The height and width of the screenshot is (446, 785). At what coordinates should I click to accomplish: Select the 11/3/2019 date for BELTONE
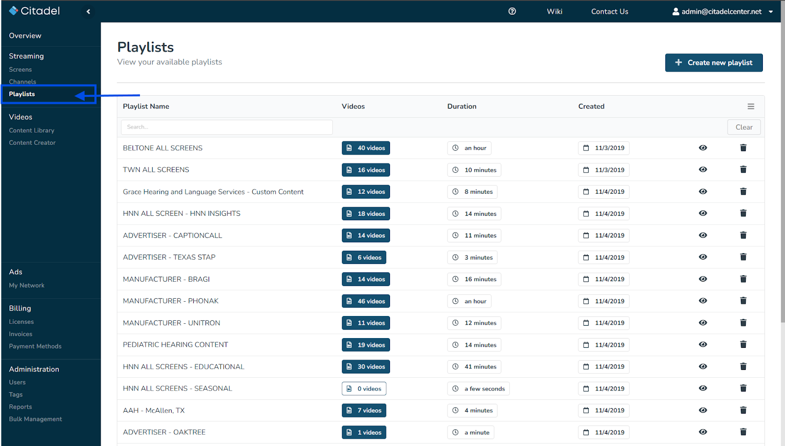pos(603,148)
